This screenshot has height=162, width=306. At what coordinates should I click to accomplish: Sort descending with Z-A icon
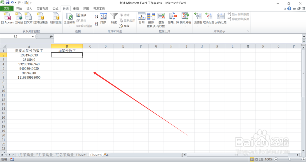pos(96,24)
